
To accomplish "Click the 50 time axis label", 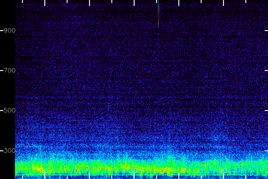I will coord(223,170).
